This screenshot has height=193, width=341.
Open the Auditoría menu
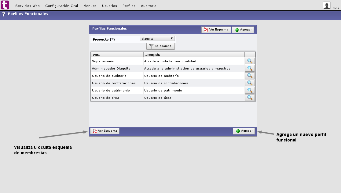coord(148,5)
